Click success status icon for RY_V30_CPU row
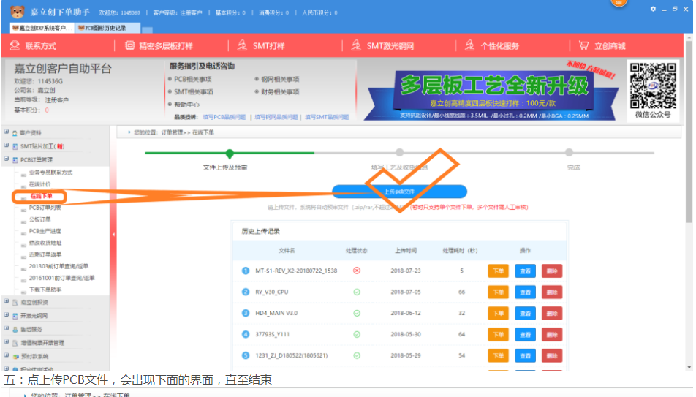This screenshot has height=397, width=696. [x=357, y=292]
